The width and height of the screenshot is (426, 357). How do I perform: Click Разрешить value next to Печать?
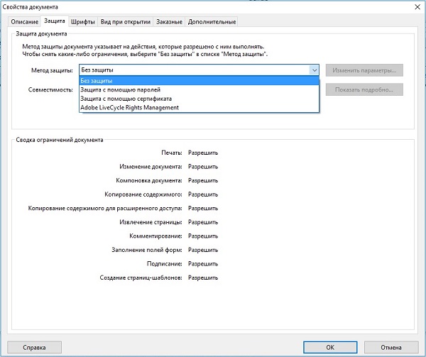pos(203,153)
